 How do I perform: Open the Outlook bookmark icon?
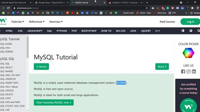pos(13,13)
